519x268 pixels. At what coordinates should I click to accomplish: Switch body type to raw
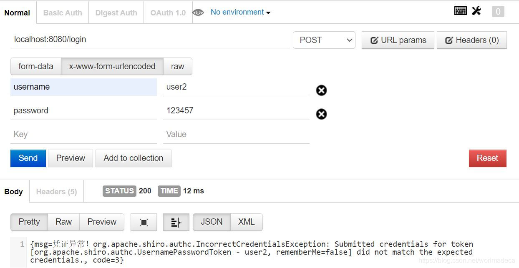[177, 66]
